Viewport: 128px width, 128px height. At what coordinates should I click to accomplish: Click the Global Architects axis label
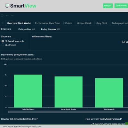(28, 109)
